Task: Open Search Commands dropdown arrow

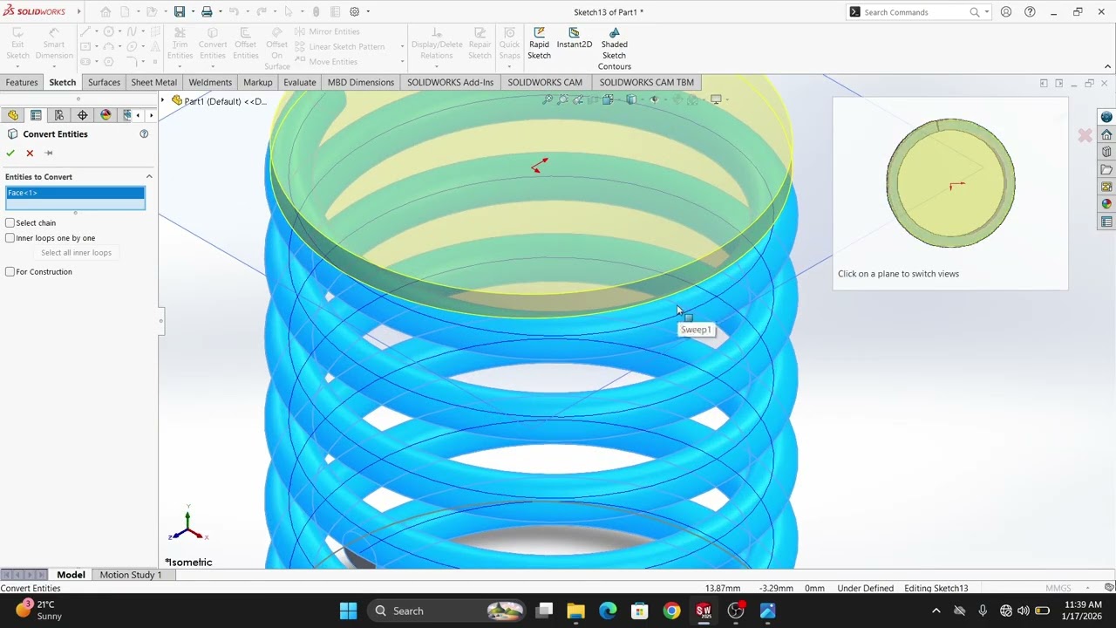Action: pos(986,12)
